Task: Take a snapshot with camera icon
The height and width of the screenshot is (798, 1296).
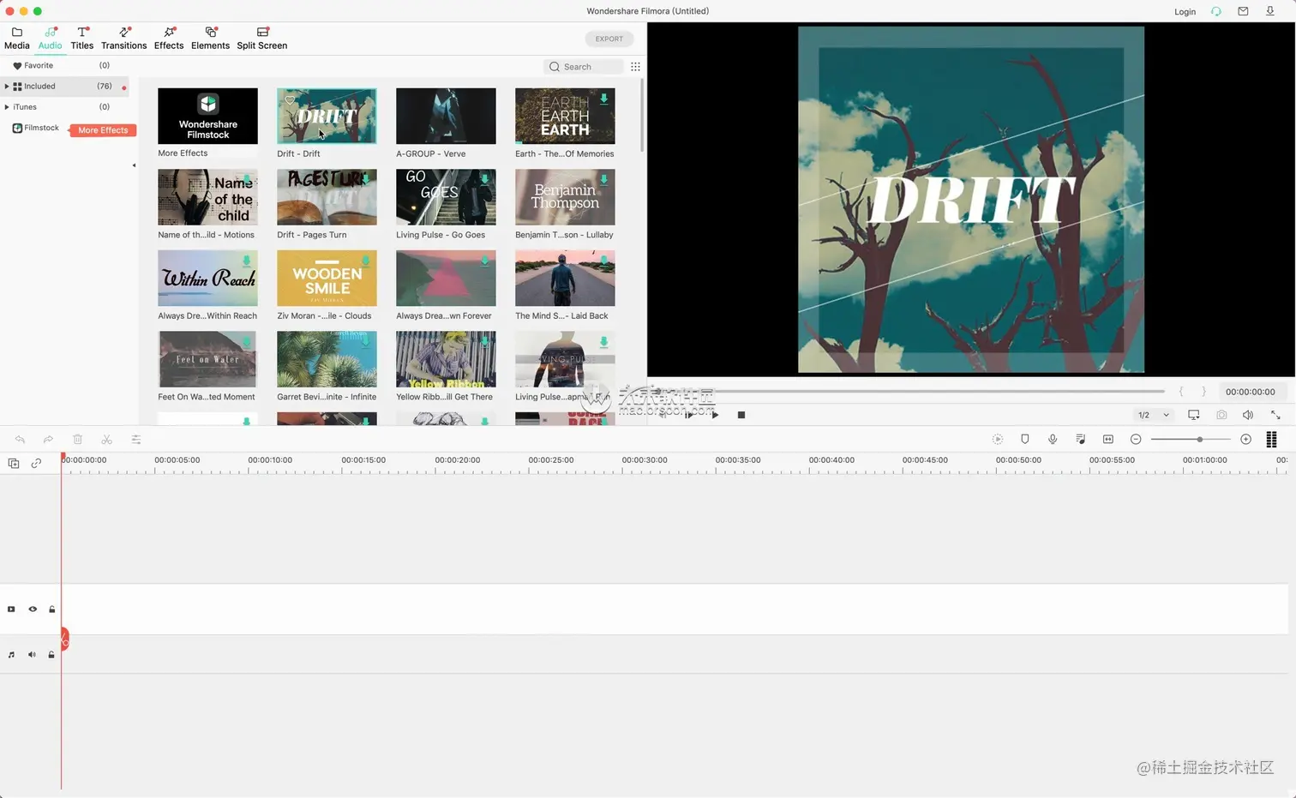Action: click(1221, 415)
